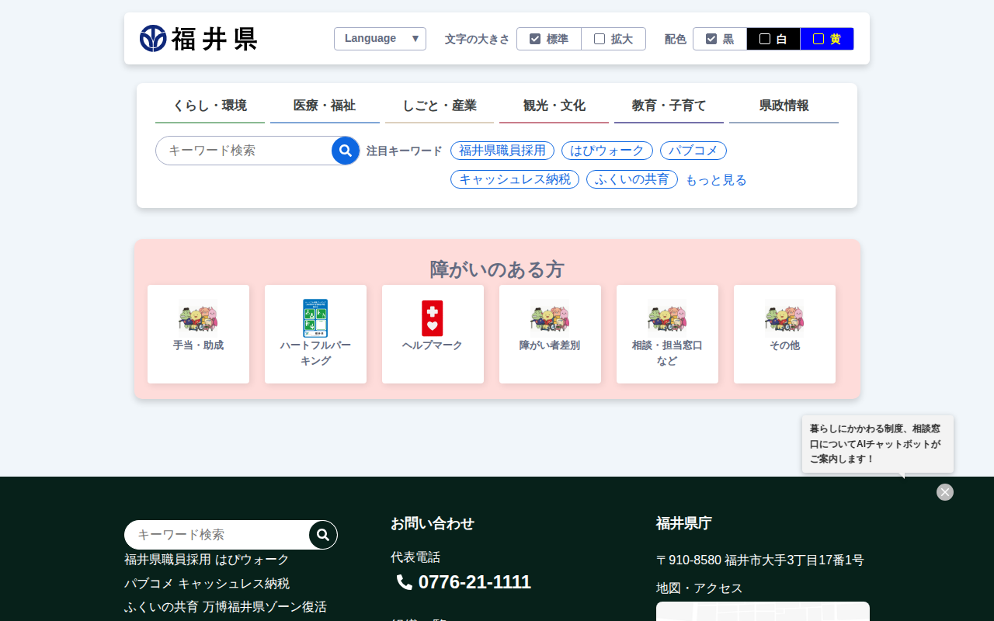
Task: Open the 県政情報 tab
Action: pos(784,106)
